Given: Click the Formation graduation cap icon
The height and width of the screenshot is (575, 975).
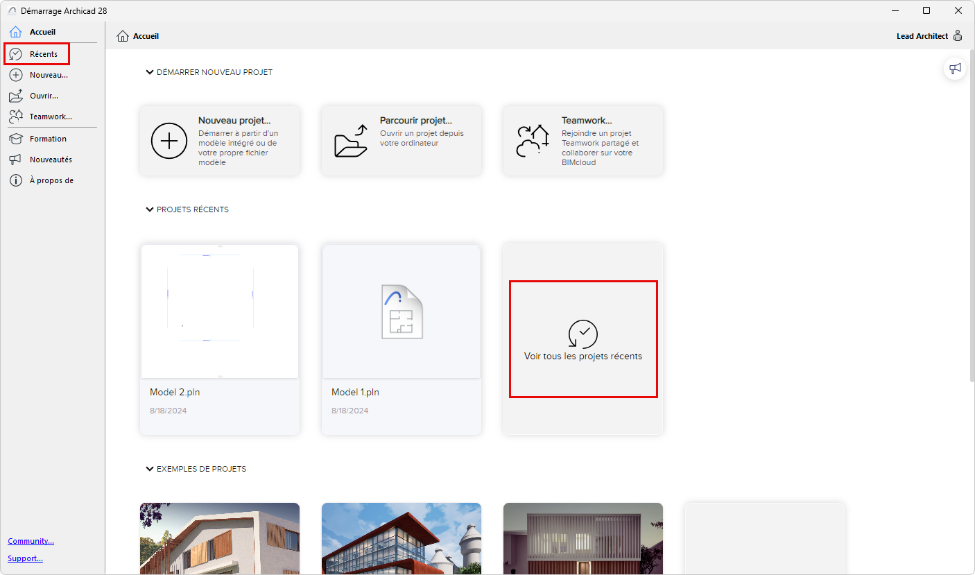Looking at the screenshot, I should [x=15, y=138].
